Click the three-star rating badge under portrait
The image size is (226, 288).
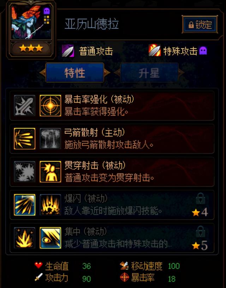(x=31, y=49)
